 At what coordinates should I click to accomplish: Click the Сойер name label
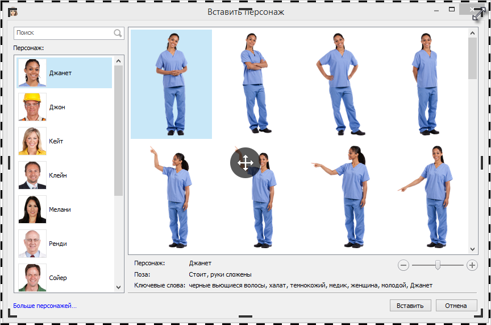[58, 278]
